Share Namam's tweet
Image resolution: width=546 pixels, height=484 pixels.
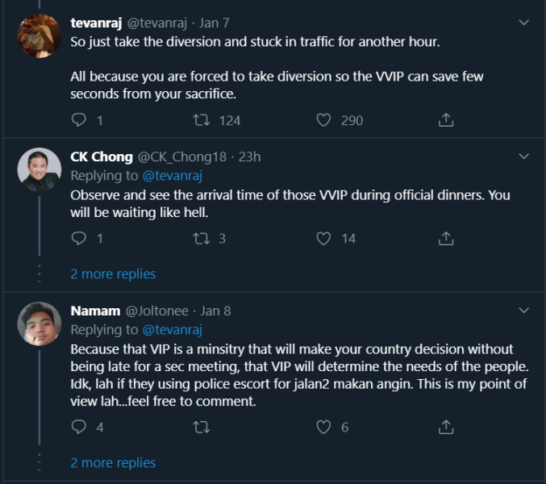tap(445, 427)
